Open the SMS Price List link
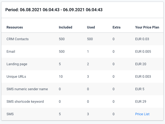This screenshot has width=165, height=124. pos(142,114)
